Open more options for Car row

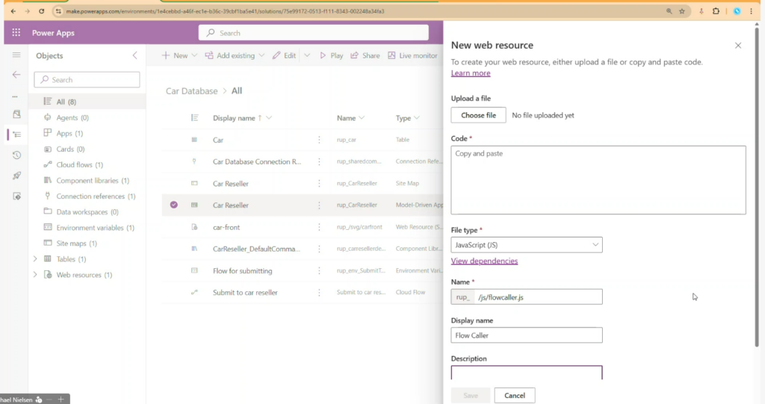click(x=319, y=140)
